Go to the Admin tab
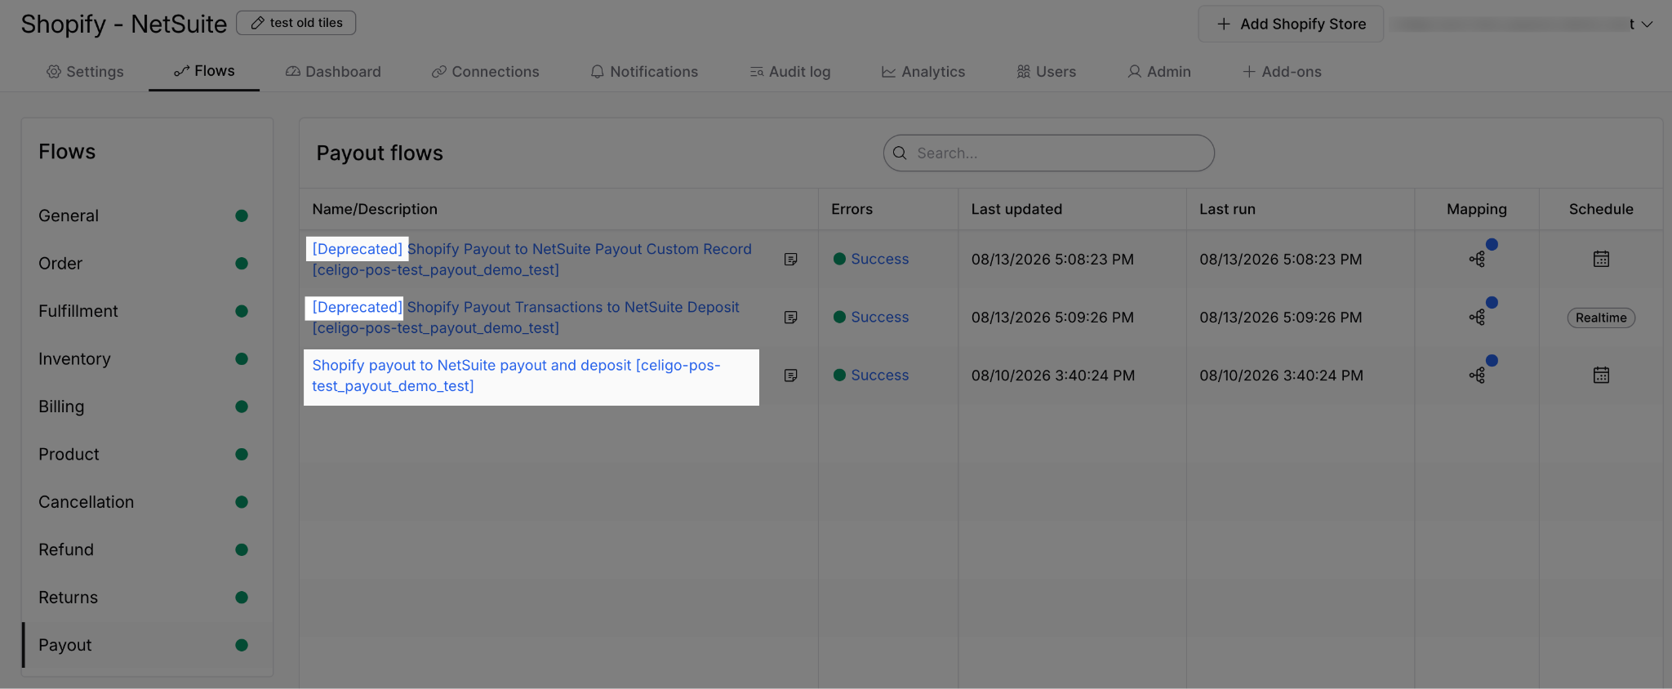This screenshot has height=689, width=1672. pos(1159,72)
